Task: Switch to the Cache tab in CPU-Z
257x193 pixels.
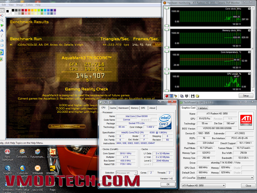Action: (113, 108)
